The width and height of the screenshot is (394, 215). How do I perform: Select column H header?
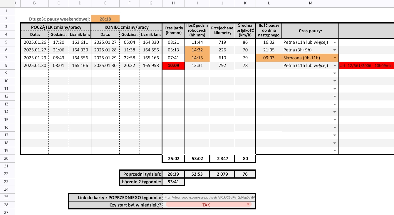click(173, 4)
